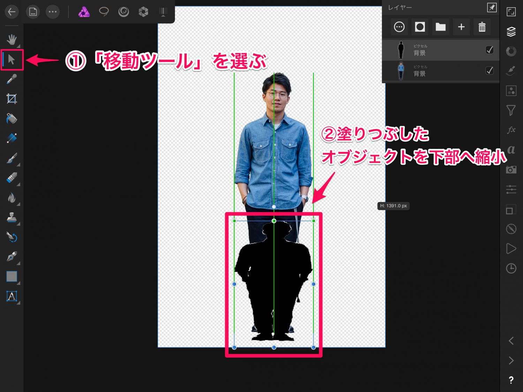Add a new layer with plus button
This screenshot has width=523, height=392.
(x=461, y=27)
